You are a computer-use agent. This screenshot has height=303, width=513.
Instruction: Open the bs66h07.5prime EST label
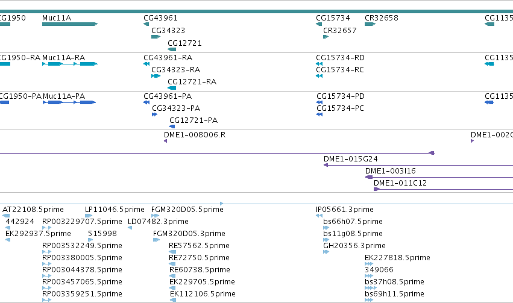coord(353,222)
